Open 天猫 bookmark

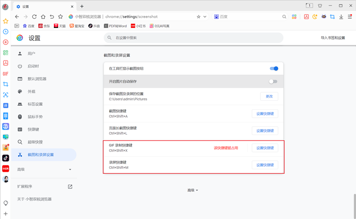pos(60,26)
